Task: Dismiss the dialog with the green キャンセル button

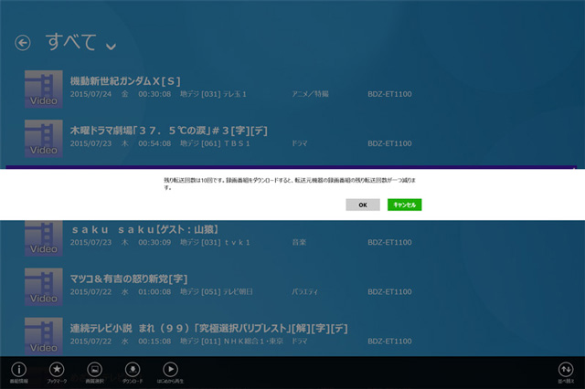Action: pos(404,205)
